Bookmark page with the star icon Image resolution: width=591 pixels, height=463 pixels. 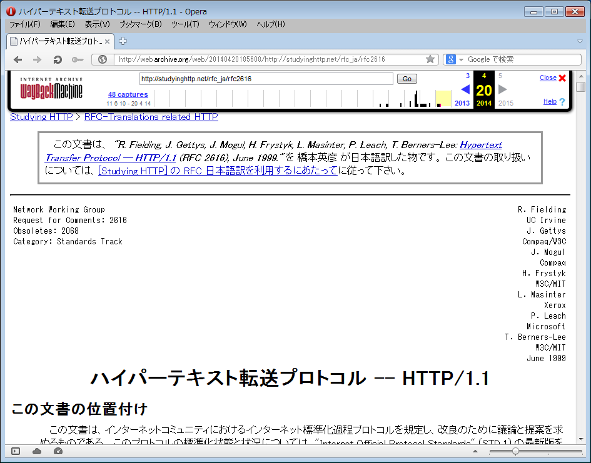pyautogui.click(x=430, y=59)
